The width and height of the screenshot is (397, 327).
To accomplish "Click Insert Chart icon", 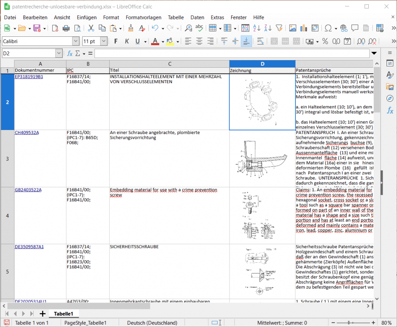I will click(x=303, y=28).
